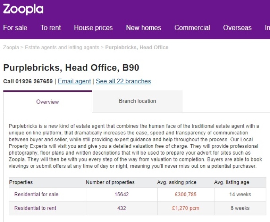Open Estate agents and letting agents breadcrumb

coord(62,48)
